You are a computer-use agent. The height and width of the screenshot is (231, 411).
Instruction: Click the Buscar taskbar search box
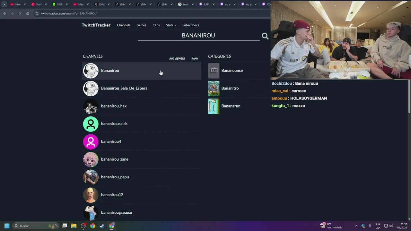pos(35,226)
